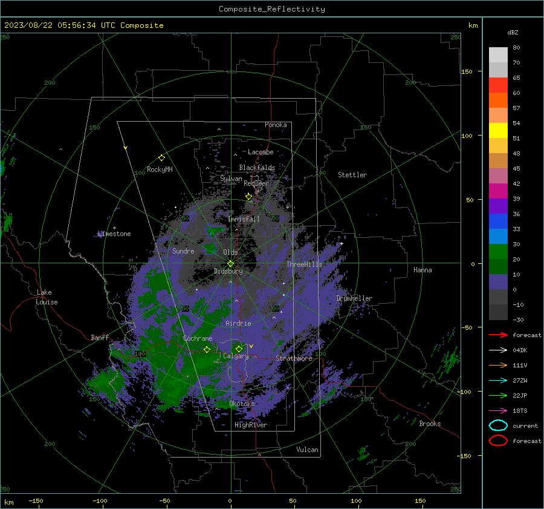Click the yellow diamond marker below Cochrane
Image resolution: width=544 pixels, height=509 pixels.
[x=207, y=349]
